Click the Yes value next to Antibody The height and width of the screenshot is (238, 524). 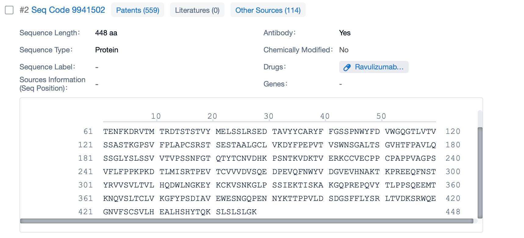pos(345,33)
